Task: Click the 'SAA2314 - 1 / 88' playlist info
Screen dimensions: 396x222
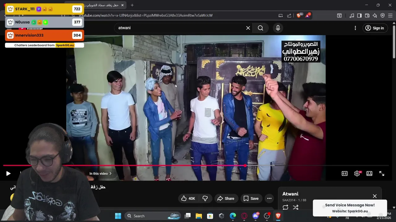Action: click(x=294, y=200)
